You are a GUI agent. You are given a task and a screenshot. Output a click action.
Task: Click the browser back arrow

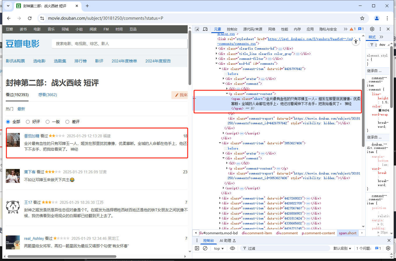(x=9, y=18)
